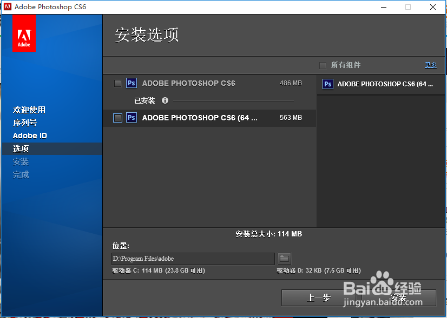Select the 欢迎使用 step in the sidebar

(x=29, y=110)
